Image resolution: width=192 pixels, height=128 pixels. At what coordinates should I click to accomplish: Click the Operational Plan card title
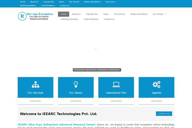[116, 93]
